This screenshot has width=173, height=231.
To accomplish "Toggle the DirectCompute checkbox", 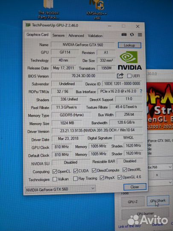I will point(94,170).
